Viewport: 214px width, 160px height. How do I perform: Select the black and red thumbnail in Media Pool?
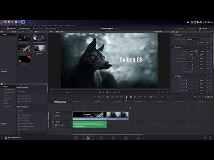coord(25,59)
